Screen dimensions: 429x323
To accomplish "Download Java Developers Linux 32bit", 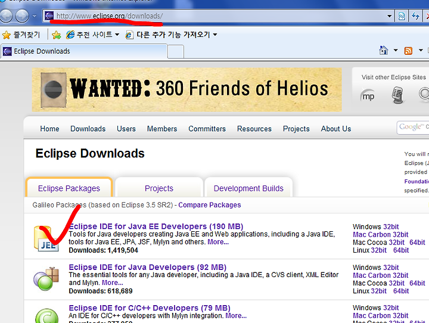I will pos(379,291).
